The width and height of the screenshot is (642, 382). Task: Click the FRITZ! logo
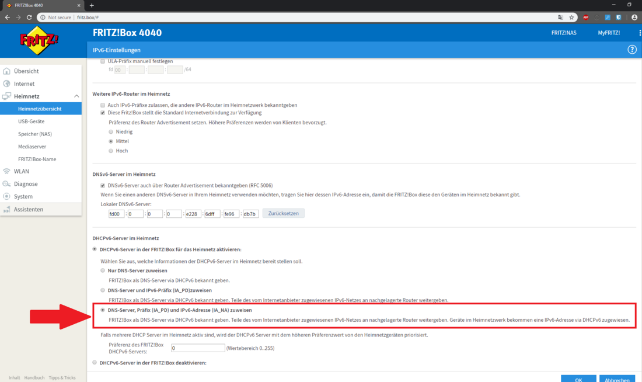pos(39,40)
